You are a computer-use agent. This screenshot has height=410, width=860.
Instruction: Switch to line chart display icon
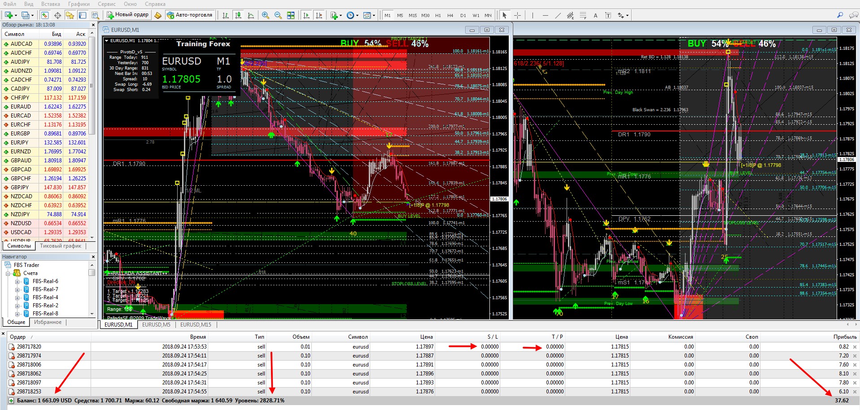[251, 15]
